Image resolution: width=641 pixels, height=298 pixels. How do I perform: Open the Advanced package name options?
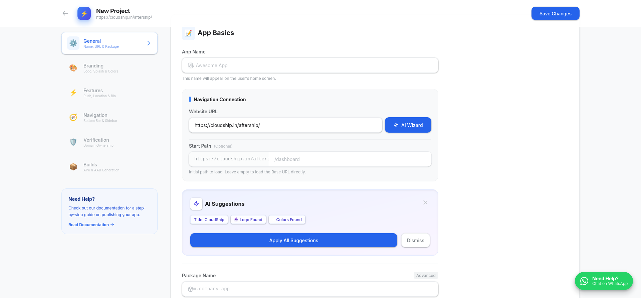click(x=426, y=275)
